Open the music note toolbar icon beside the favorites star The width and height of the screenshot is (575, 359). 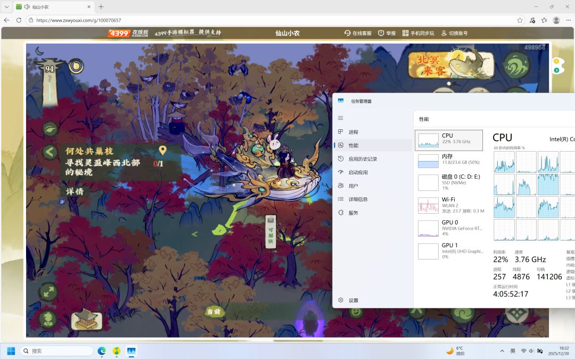[532, 20]
